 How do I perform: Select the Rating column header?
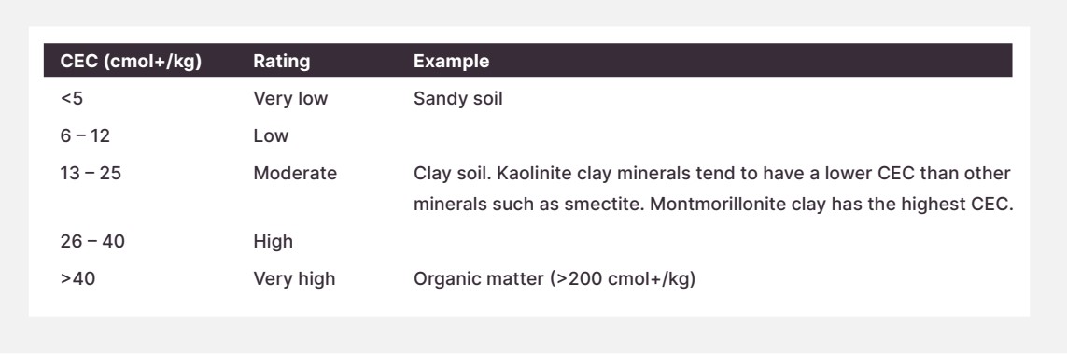pyautogui.click(x=282, y=62)
